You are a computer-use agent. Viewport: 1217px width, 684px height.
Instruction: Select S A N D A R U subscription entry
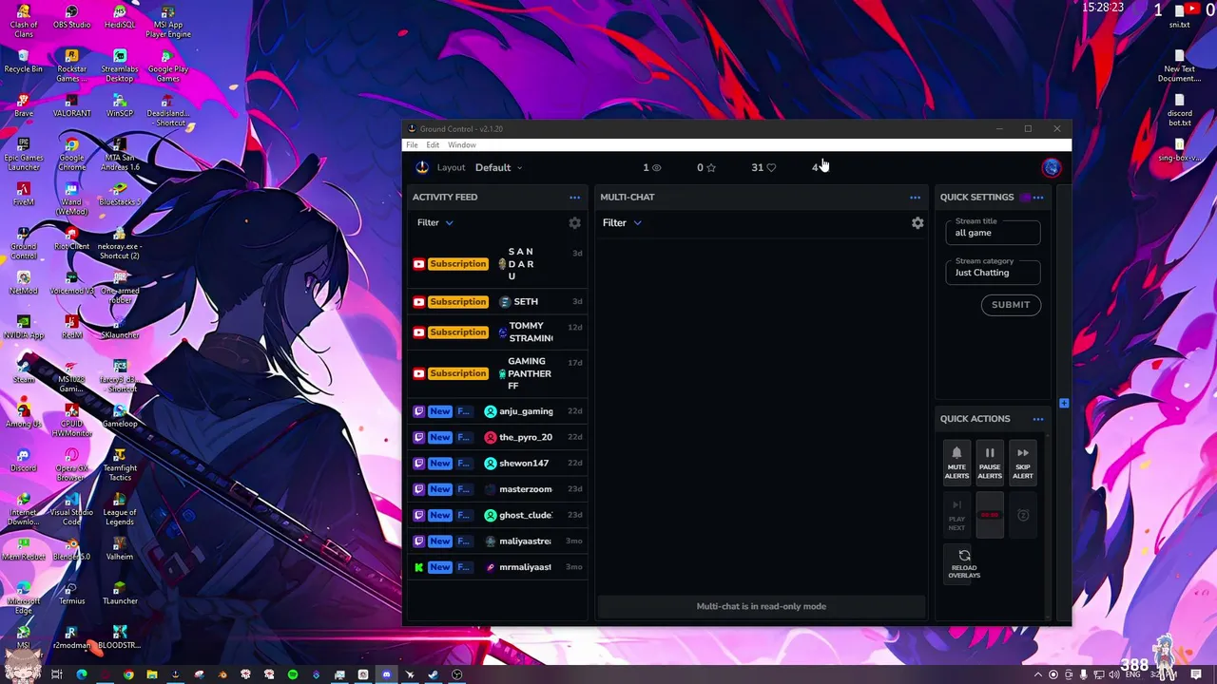(497, 264)
